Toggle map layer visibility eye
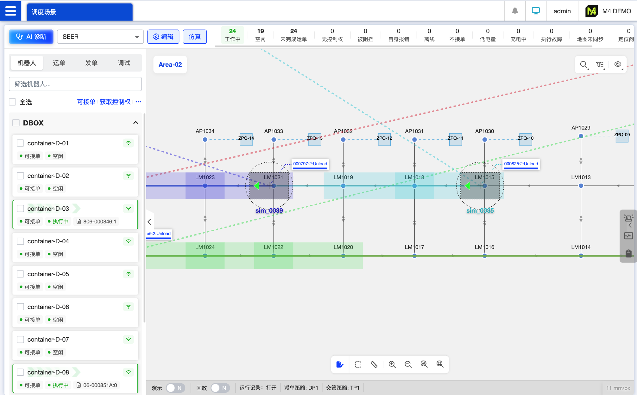 (x=618, y=64)
